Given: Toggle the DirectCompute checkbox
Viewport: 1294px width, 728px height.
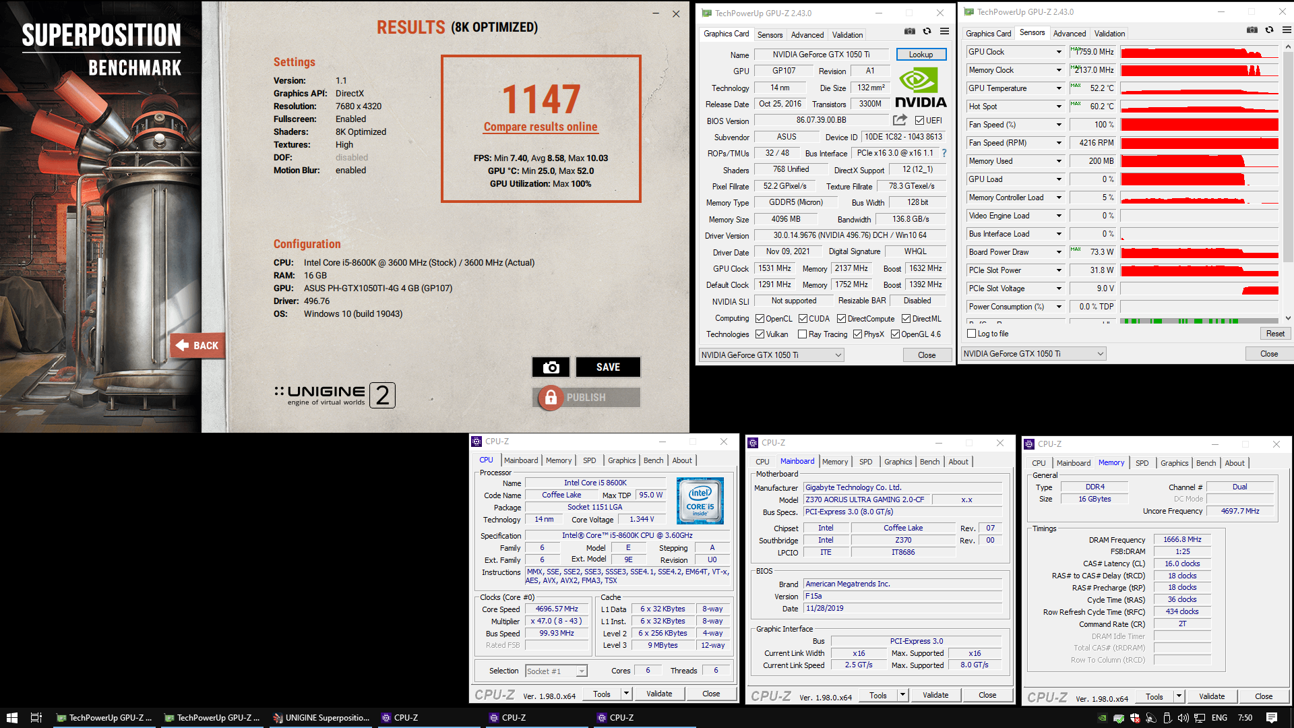Looking at the screenshot, I should click(x=841, y=319).
